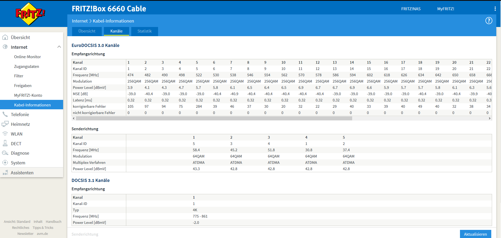
Task: Click the korrigierbare Fehler value 284
Action: point(199,106)
